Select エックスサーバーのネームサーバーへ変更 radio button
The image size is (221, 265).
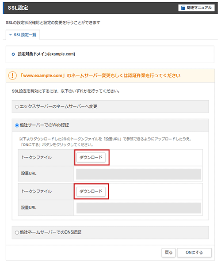pyautogui.click(x=17, y=107)
